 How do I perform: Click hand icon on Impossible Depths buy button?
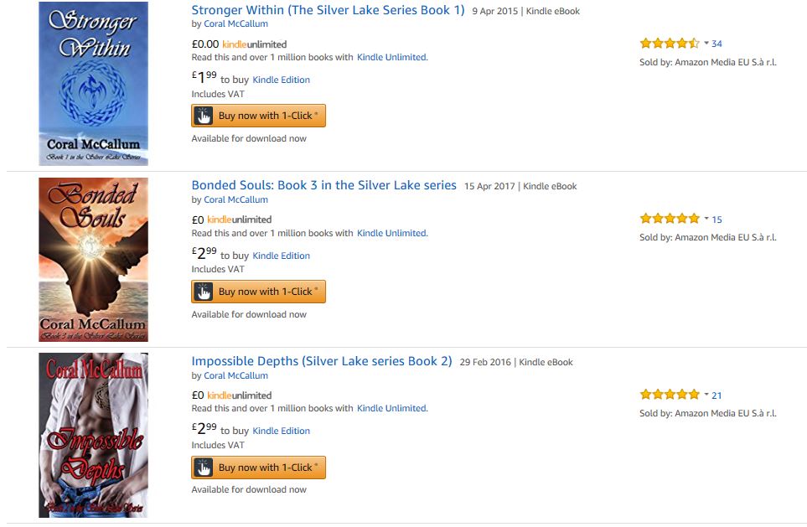click(x=203, y=468)
